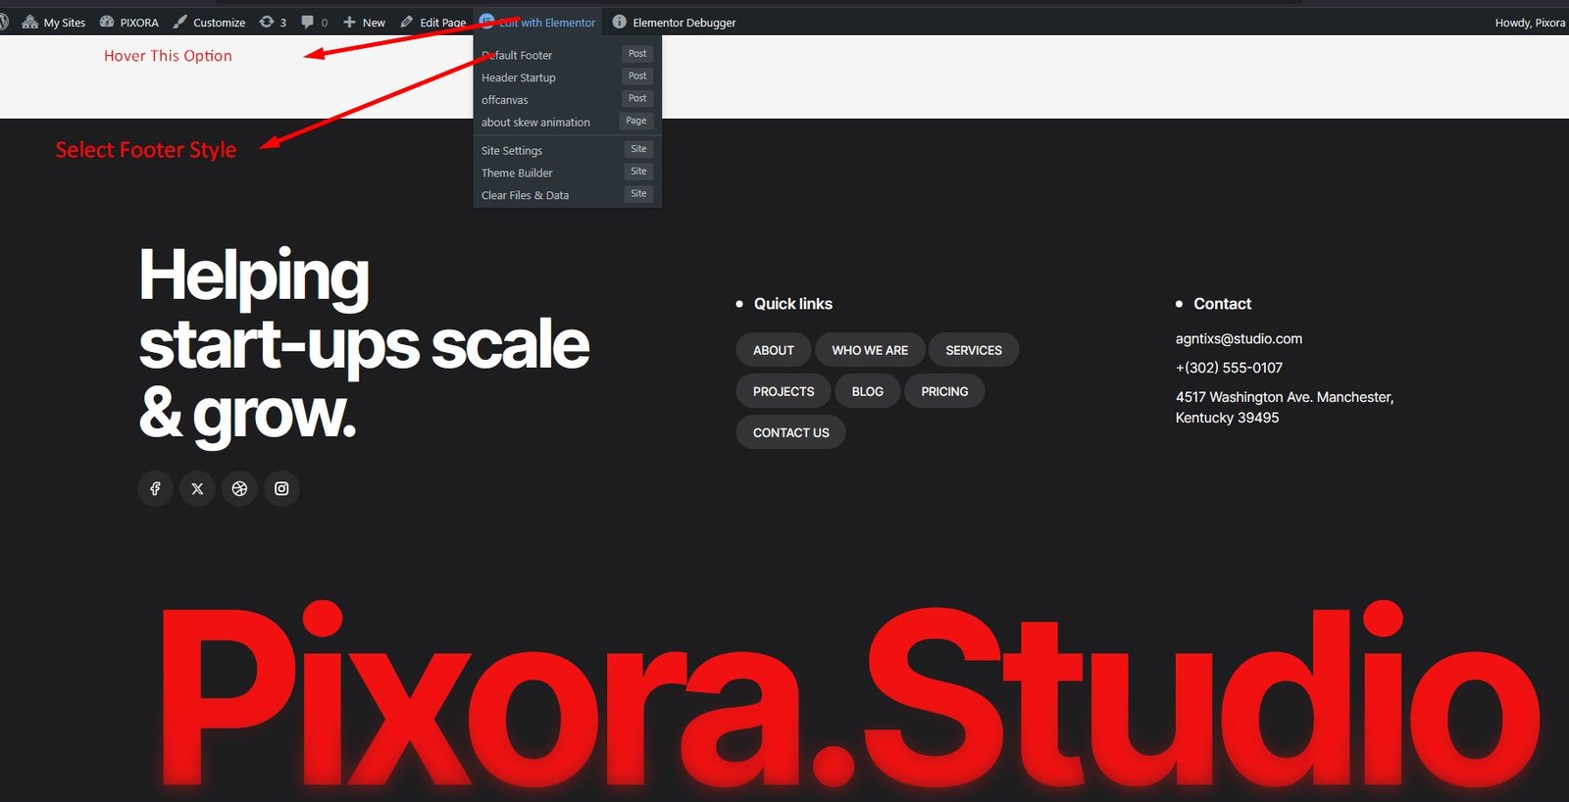Click the Elementor Debugger info icon
Image resolution: width=1569 pixels, height=802 pixels.
[x=620, y=22]
